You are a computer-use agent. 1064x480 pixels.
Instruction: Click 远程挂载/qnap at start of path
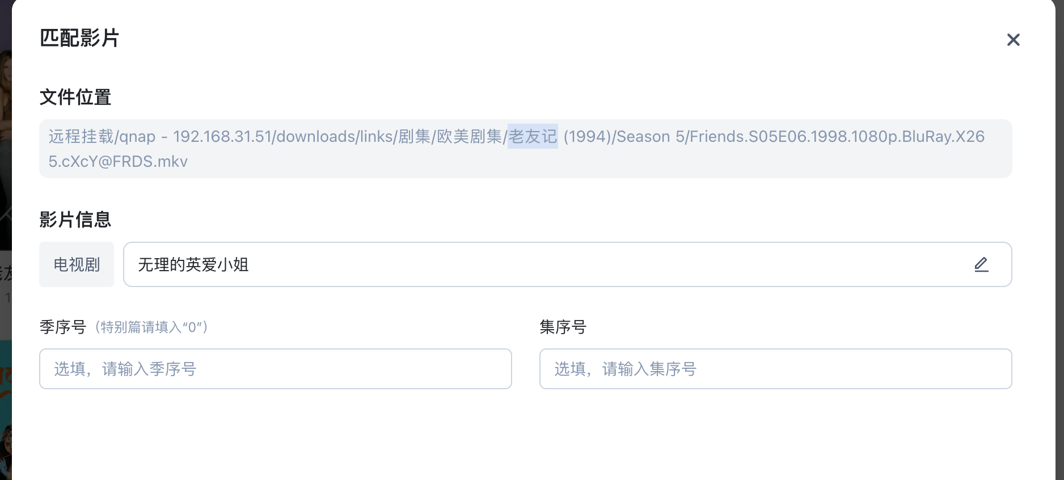102,137
